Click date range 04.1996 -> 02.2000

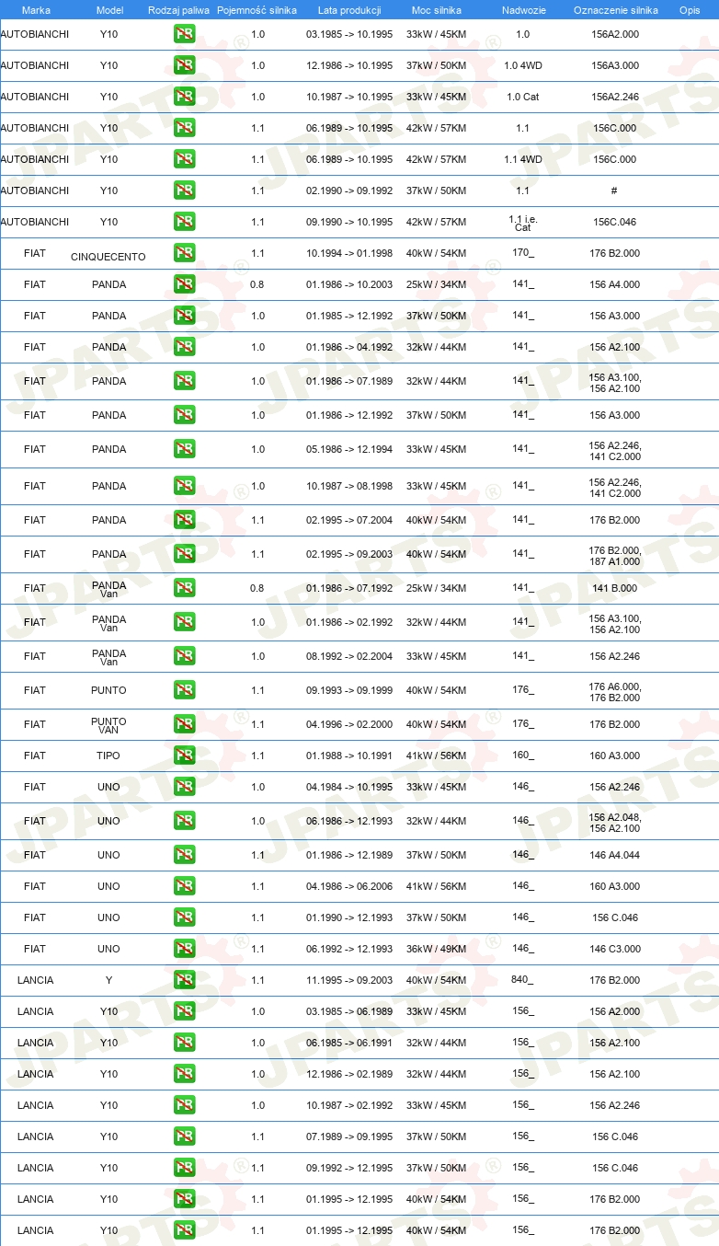[x=349, y=725]
